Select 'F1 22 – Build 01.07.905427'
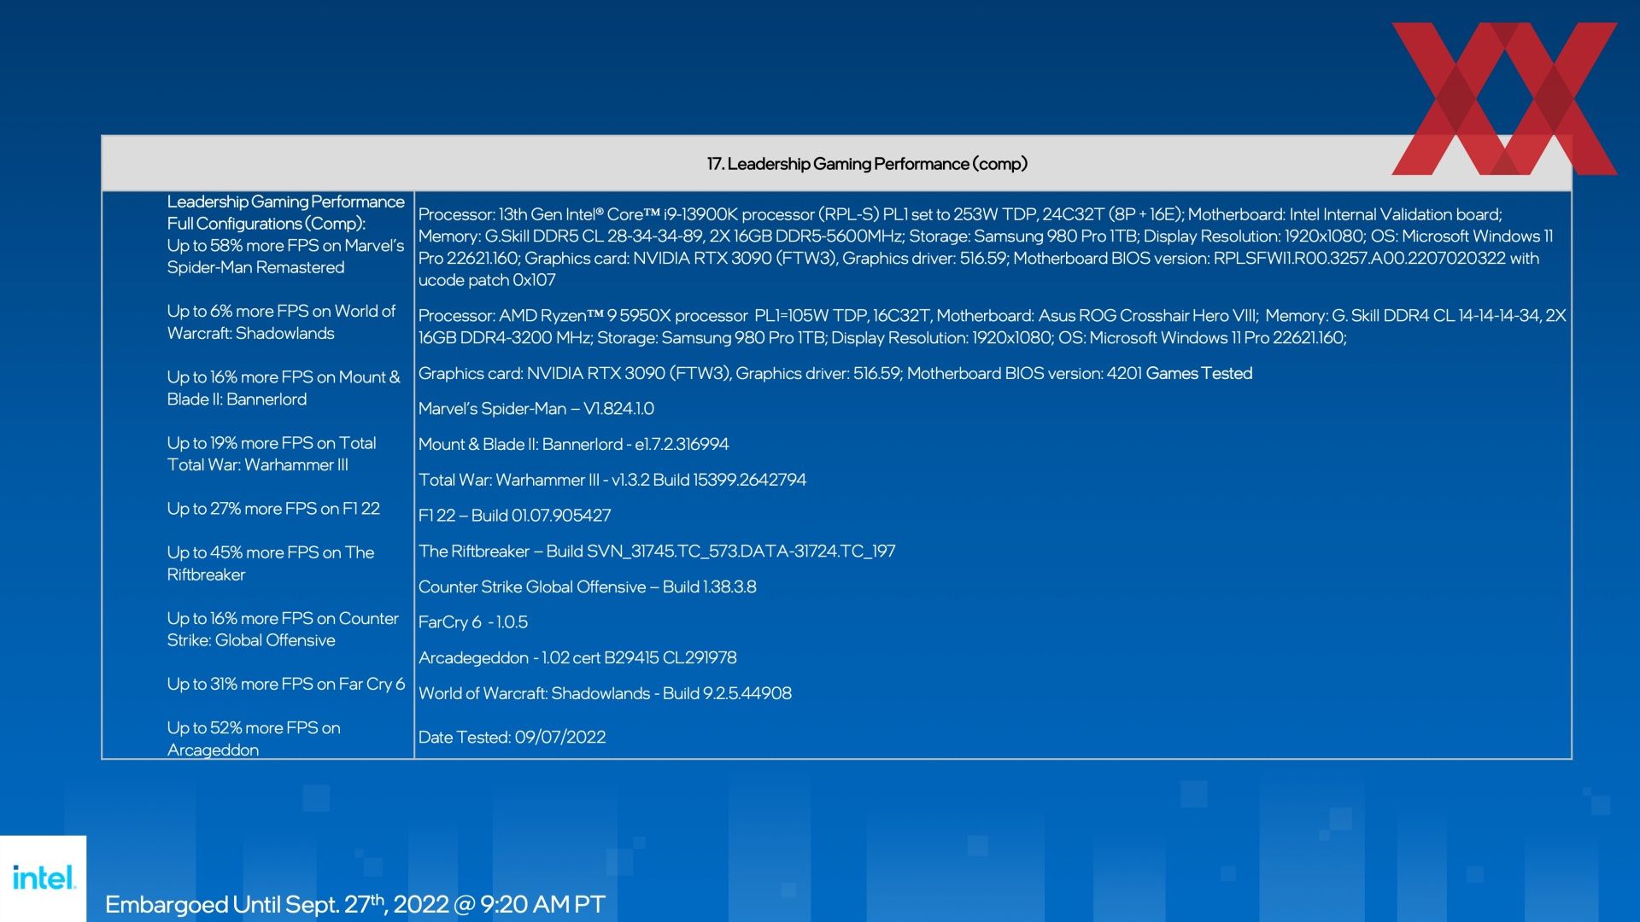1640x922 pixels. tap(515, 516)
